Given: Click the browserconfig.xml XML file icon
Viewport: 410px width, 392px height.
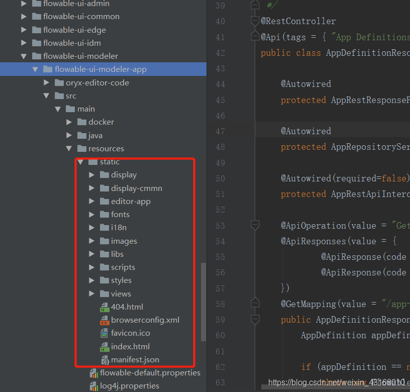Looking at the screenshot, I should pos(104,320).
